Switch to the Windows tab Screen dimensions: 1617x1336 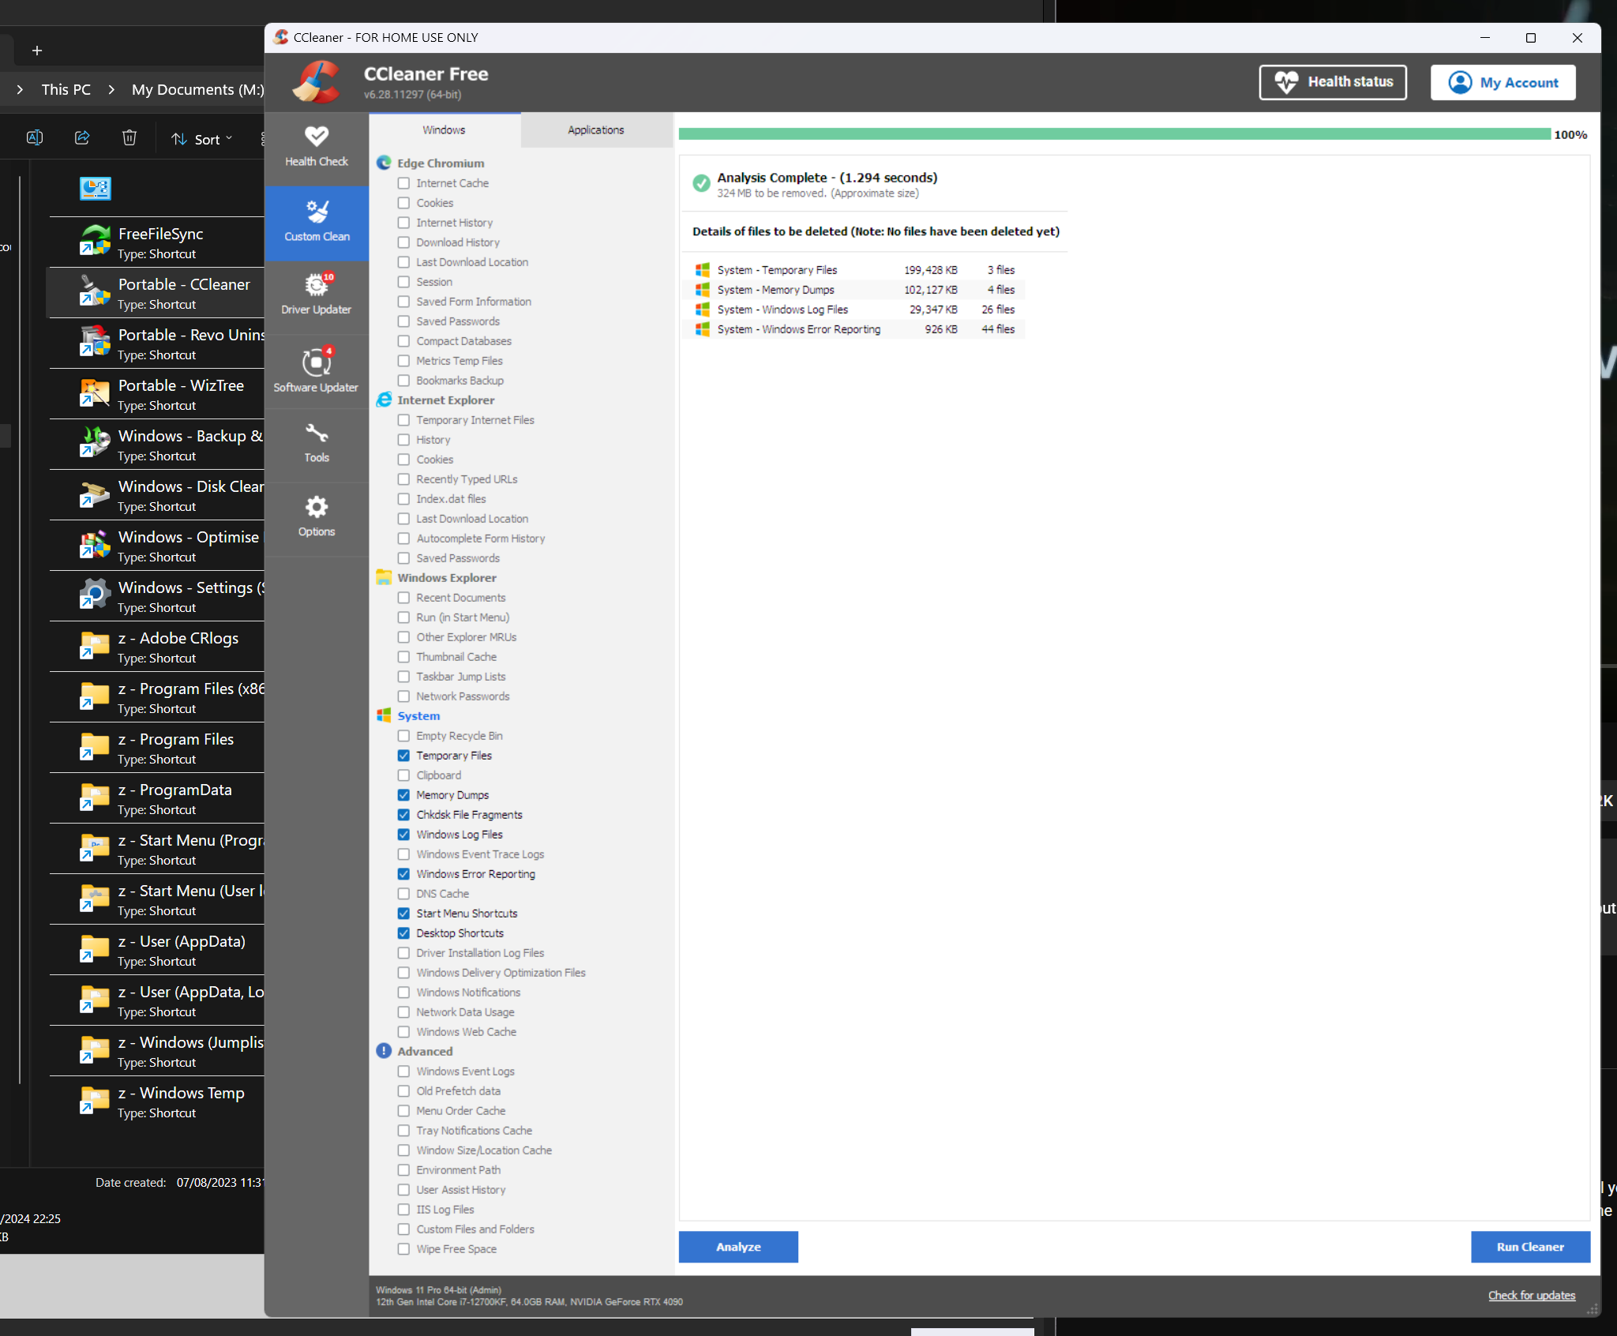click(x=444, y=129)
